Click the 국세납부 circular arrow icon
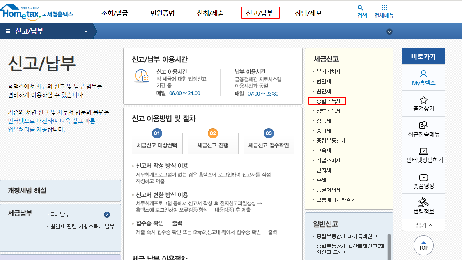The width and height of the screenshot is (462, 260). [108, 214]
